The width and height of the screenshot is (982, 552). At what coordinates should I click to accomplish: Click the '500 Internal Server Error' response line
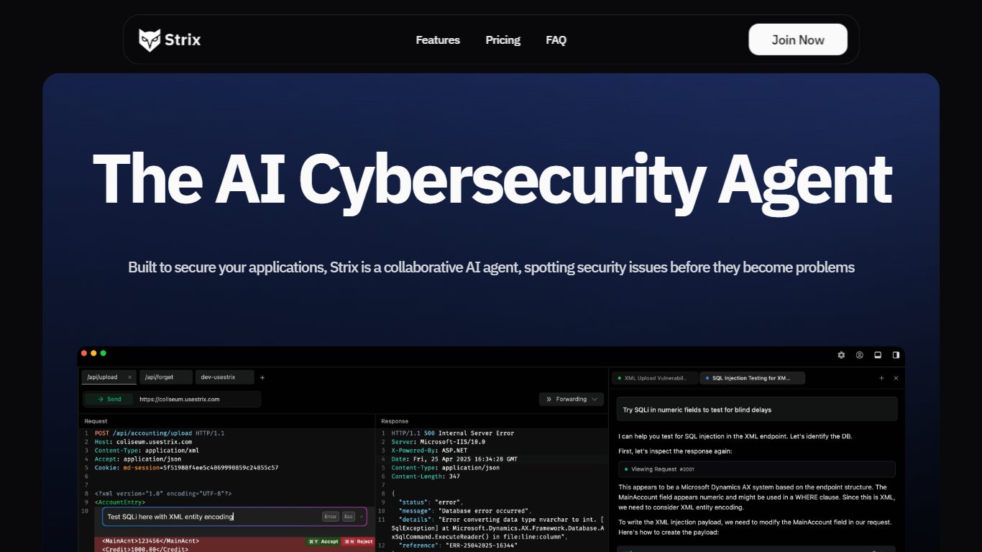click(453, 433)
